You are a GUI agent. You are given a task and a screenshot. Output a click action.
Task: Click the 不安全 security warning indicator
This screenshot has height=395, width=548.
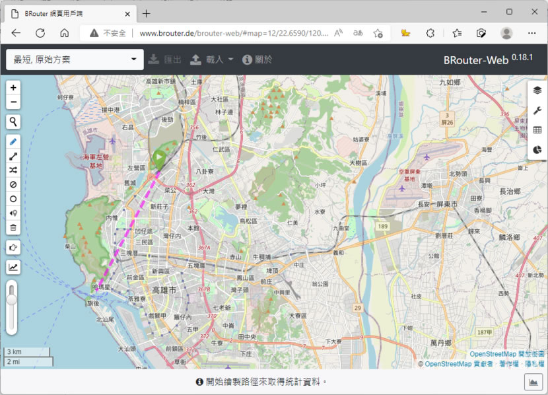click(108, 33)
